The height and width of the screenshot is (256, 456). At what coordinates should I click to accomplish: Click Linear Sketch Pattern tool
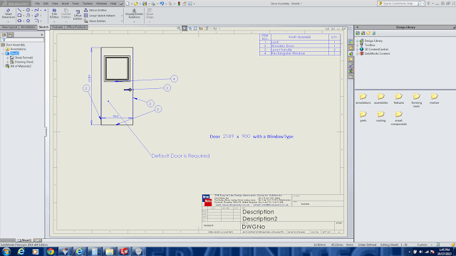coord(100,16)
